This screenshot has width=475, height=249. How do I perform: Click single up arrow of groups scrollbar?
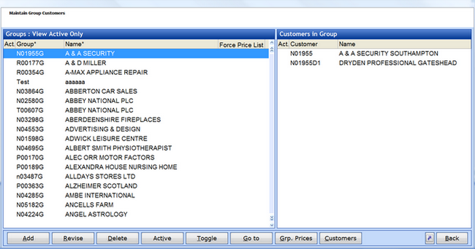[271, 43]
